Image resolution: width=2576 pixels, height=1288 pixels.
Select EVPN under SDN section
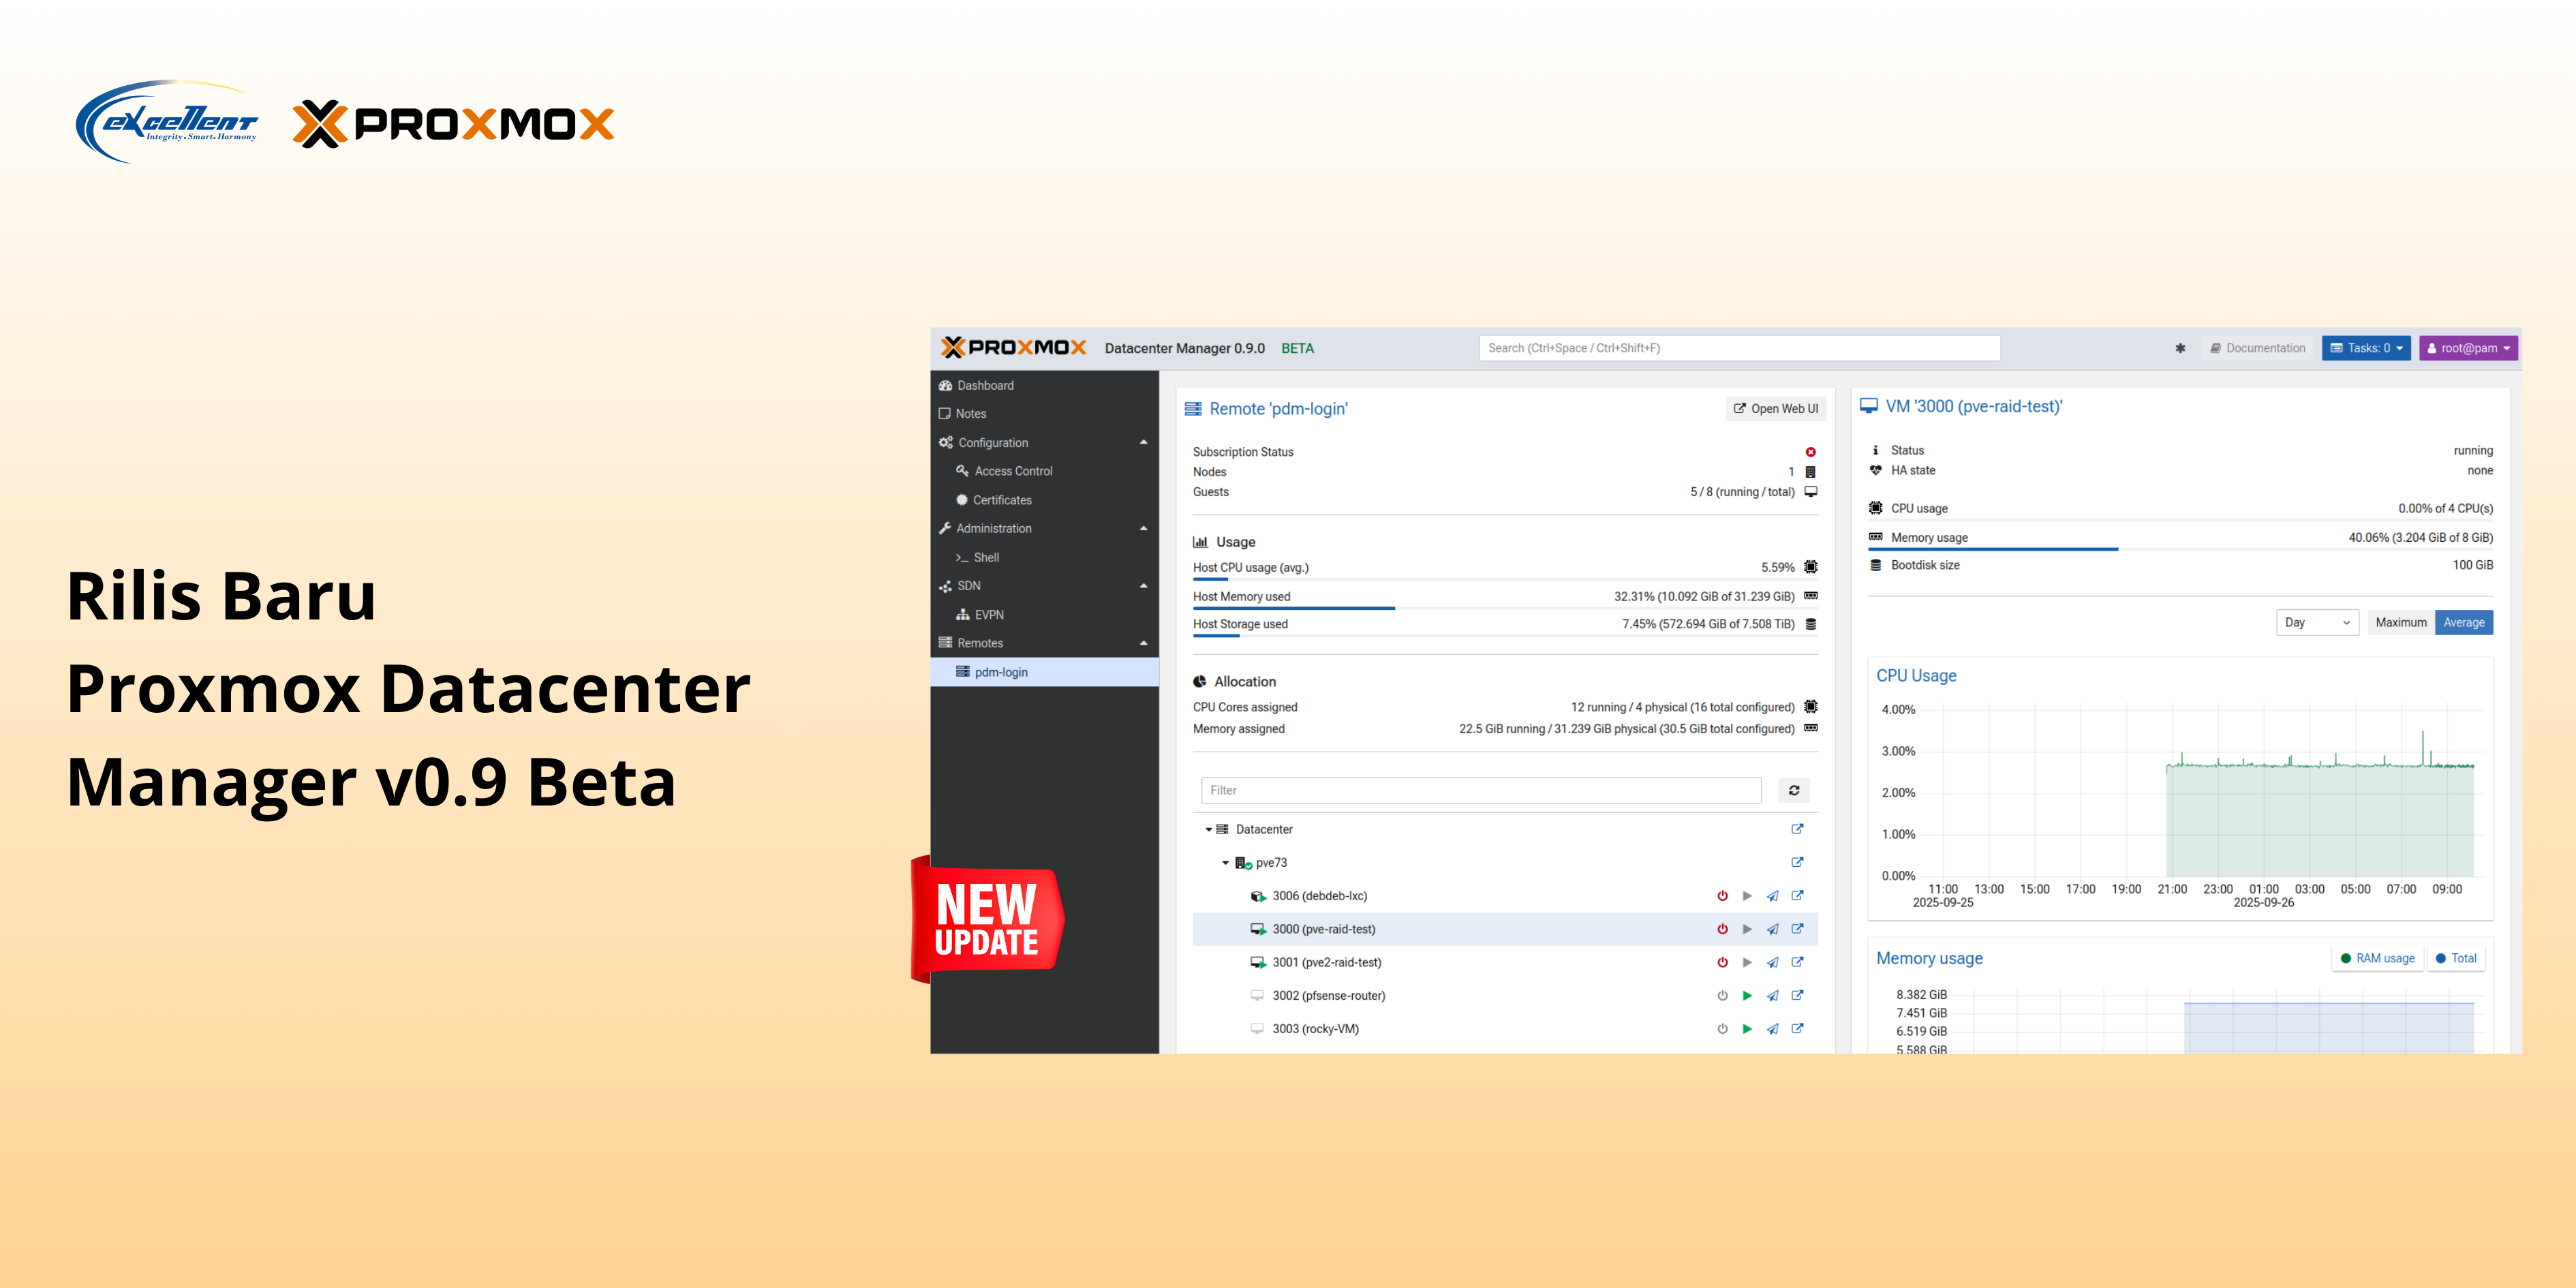click(988, 614)
